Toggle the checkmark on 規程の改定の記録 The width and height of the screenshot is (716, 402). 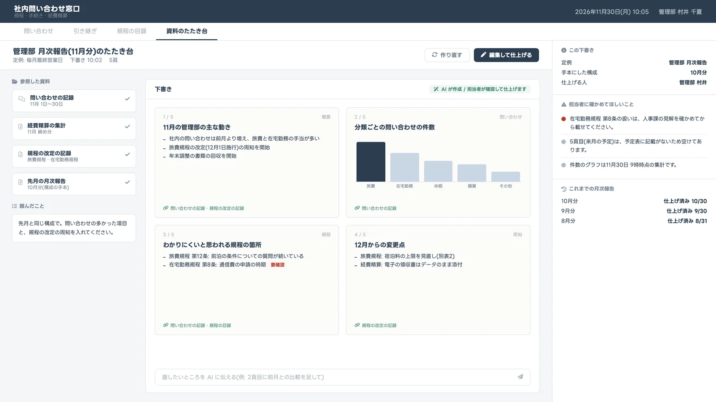tap(128, 155)
